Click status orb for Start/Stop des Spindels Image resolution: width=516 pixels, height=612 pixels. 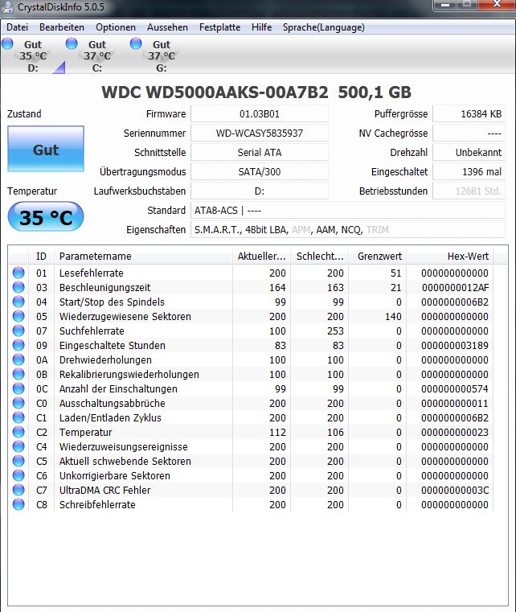click(x=18, y=302)
